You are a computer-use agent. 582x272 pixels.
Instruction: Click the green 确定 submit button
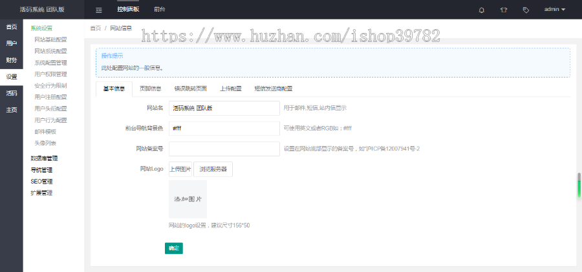pyautogui.click(x=174, y=248)
